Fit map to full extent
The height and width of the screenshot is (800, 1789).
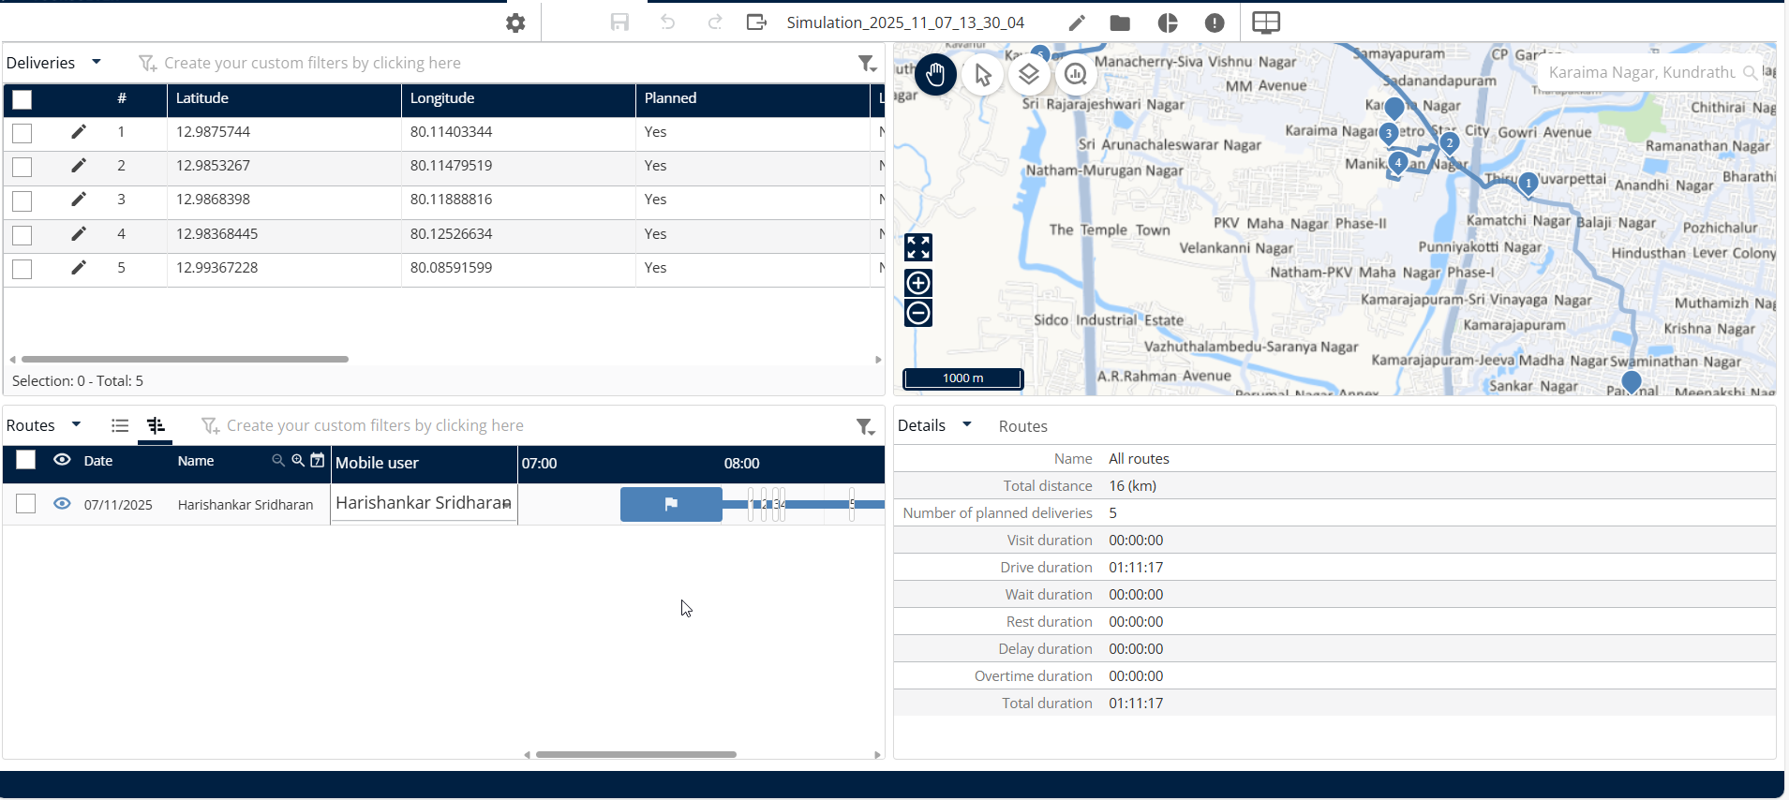tap(918, 247)
